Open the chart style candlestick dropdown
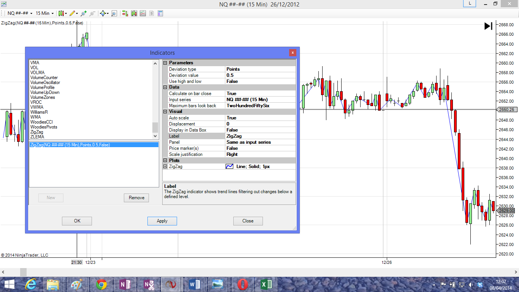This screenshot has height=292, width=519. point(62,13)
